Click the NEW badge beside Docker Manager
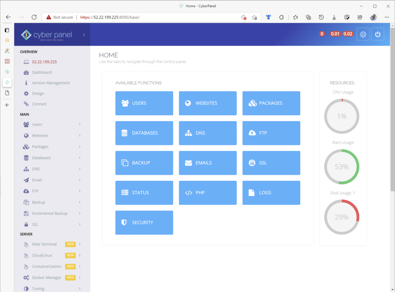 (x=71, y=278)
